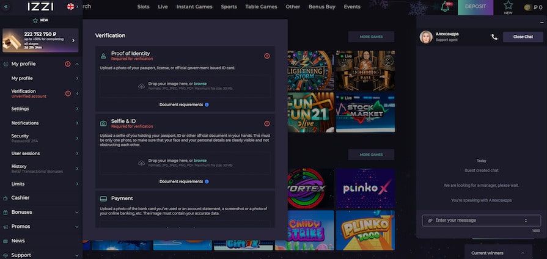The width and height of the screenshot is (547, 259).
Task: Open the UK flag language selector
Action: point(71,7)
